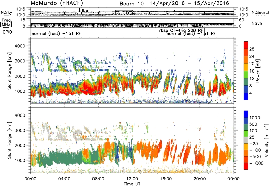Click the bright blue bottom segment of Power color bar
The height and width of the screenshot is (186, 270).
click(x=246, y=96)
